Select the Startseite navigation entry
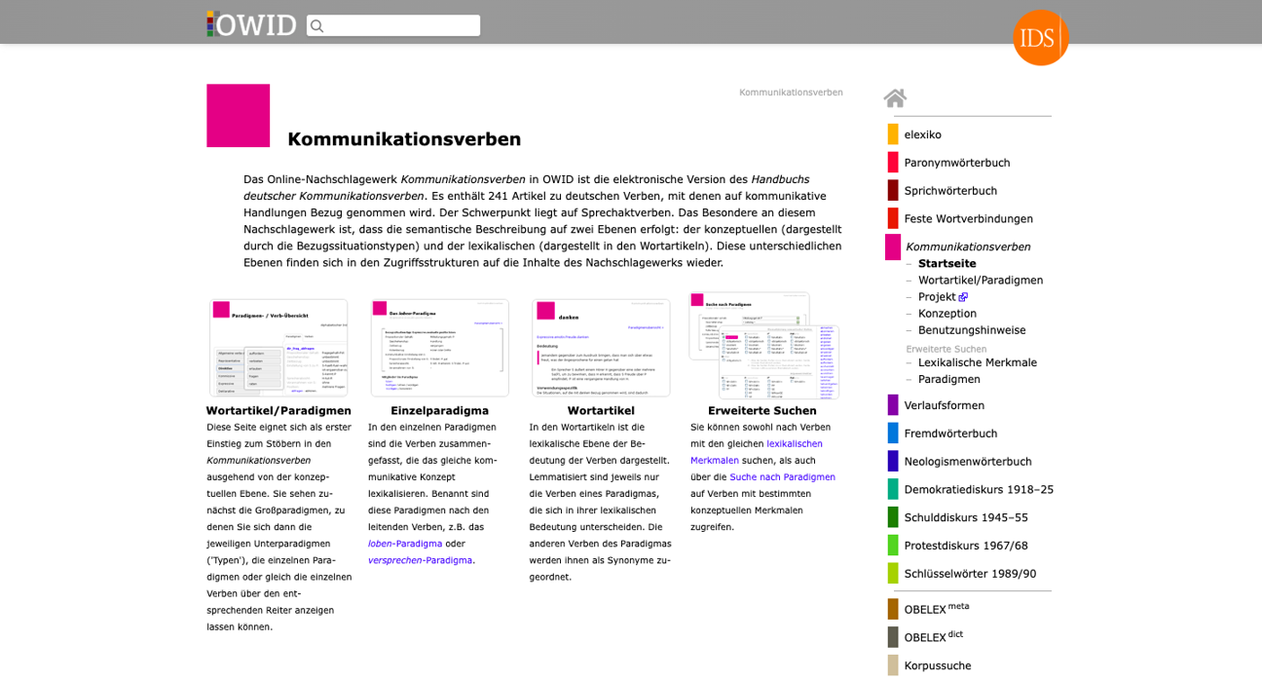Screen dimensions: 1262x680 [x=946, y=263]
